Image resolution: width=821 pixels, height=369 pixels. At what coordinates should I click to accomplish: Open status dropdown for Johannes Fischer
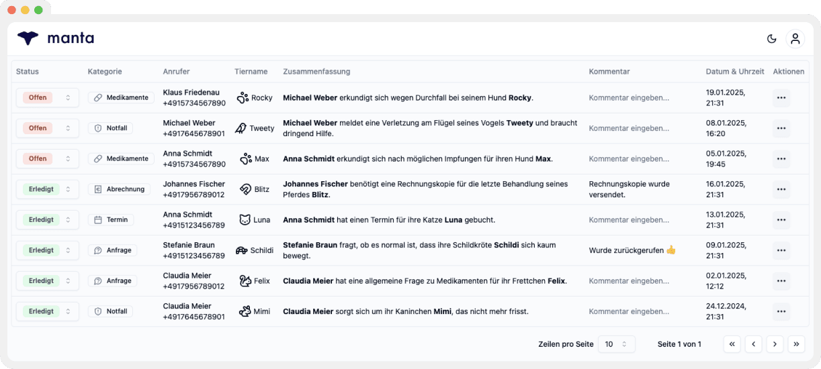click(48, 190)
